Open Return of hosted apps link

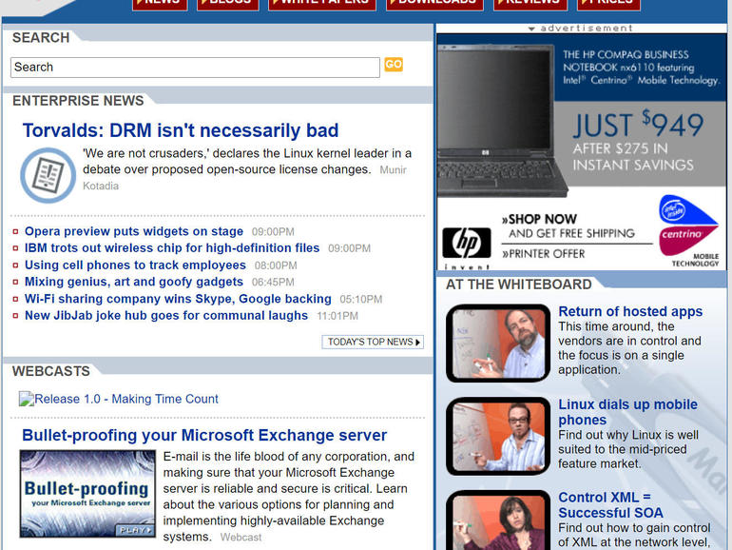coord(630,311)
